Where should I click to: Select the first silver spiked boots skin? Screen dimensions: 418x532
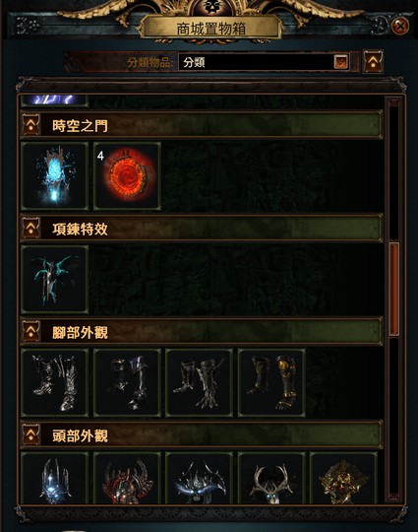[x=54, y=382]
